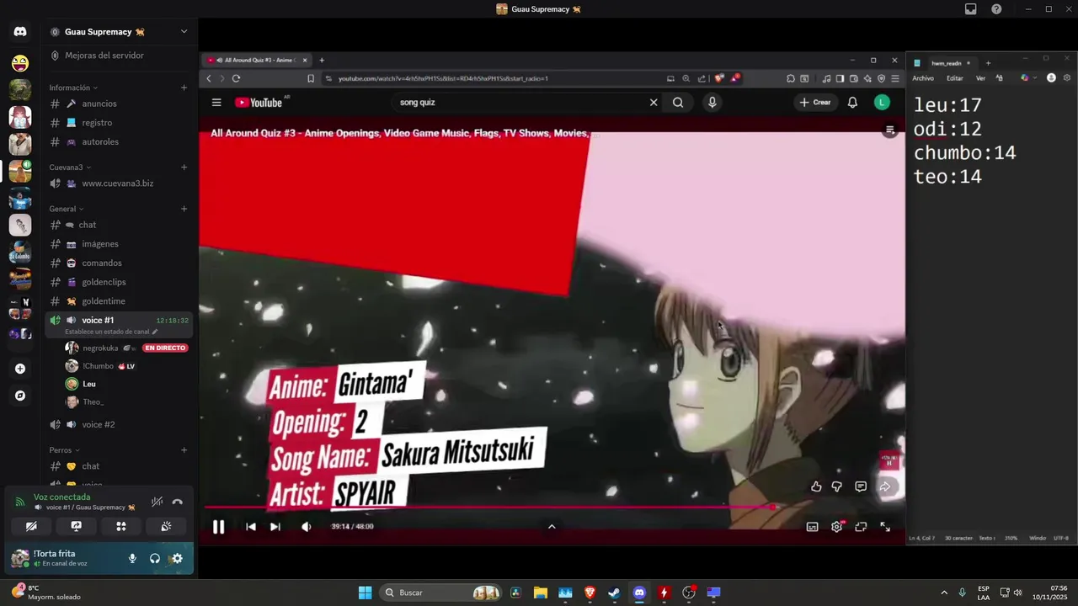Open Archivo menu in Notepad

tap(923, 78)
